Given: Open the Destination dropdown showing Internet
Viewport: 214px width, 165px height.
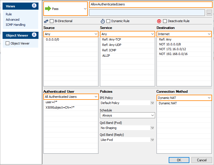Looking at the screenshot, I should click(x=184, y=34).
